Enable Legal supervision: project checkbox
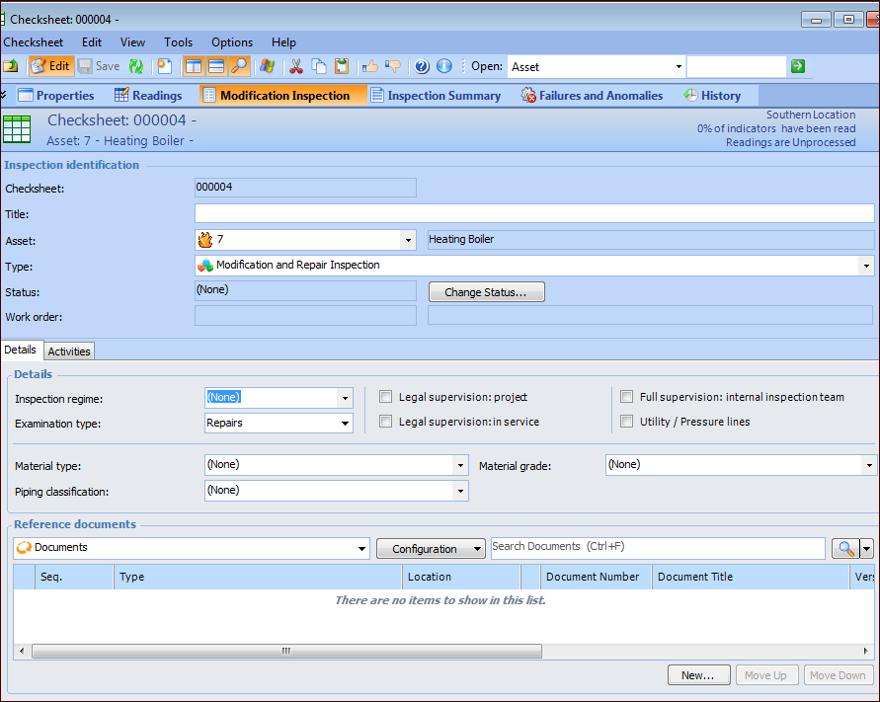This screenshot has height=702, width=880. 386,397
